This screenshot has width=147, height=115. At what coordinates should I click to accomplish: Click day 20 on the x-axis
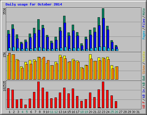90,112
